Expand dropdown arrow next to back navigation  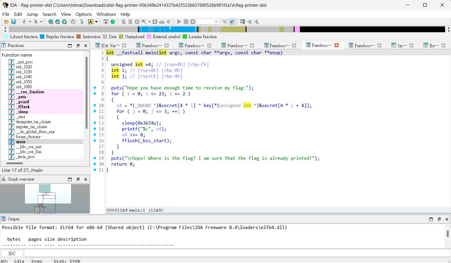(x=30, y=22)
